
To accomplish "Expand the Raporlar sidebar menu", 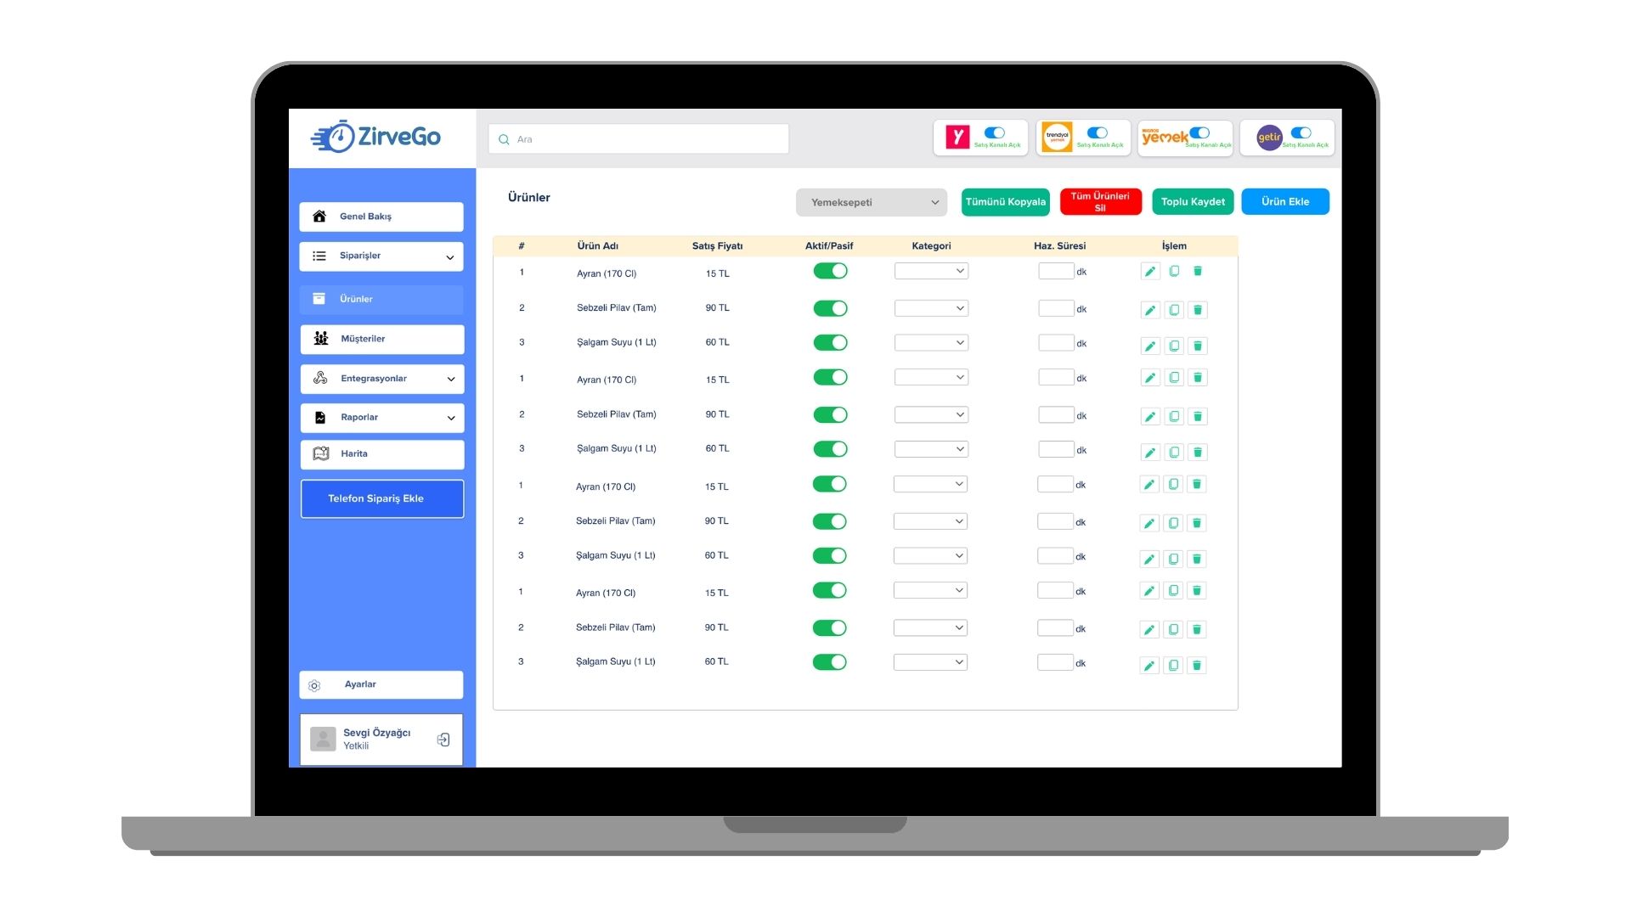I will click(x=450, y=418).
